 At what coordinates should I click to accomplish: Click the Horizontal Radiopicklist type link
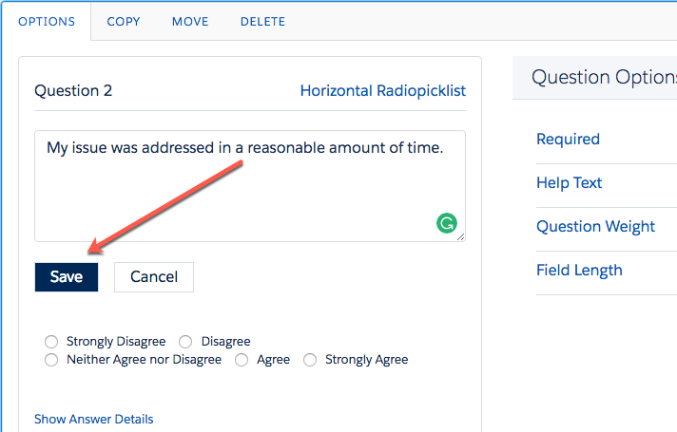(x=383, y=90)
